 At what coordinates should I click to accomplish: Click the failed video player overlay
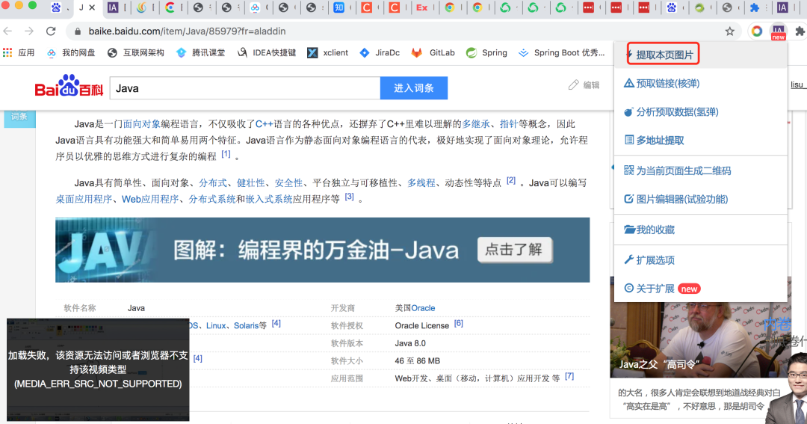98,370
